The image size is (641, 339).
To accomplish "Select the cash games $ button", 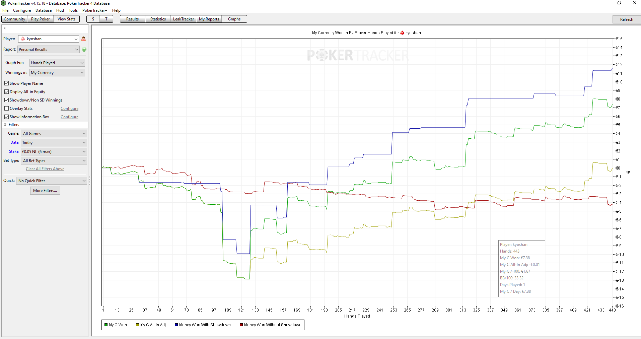I will click(93, 19).
